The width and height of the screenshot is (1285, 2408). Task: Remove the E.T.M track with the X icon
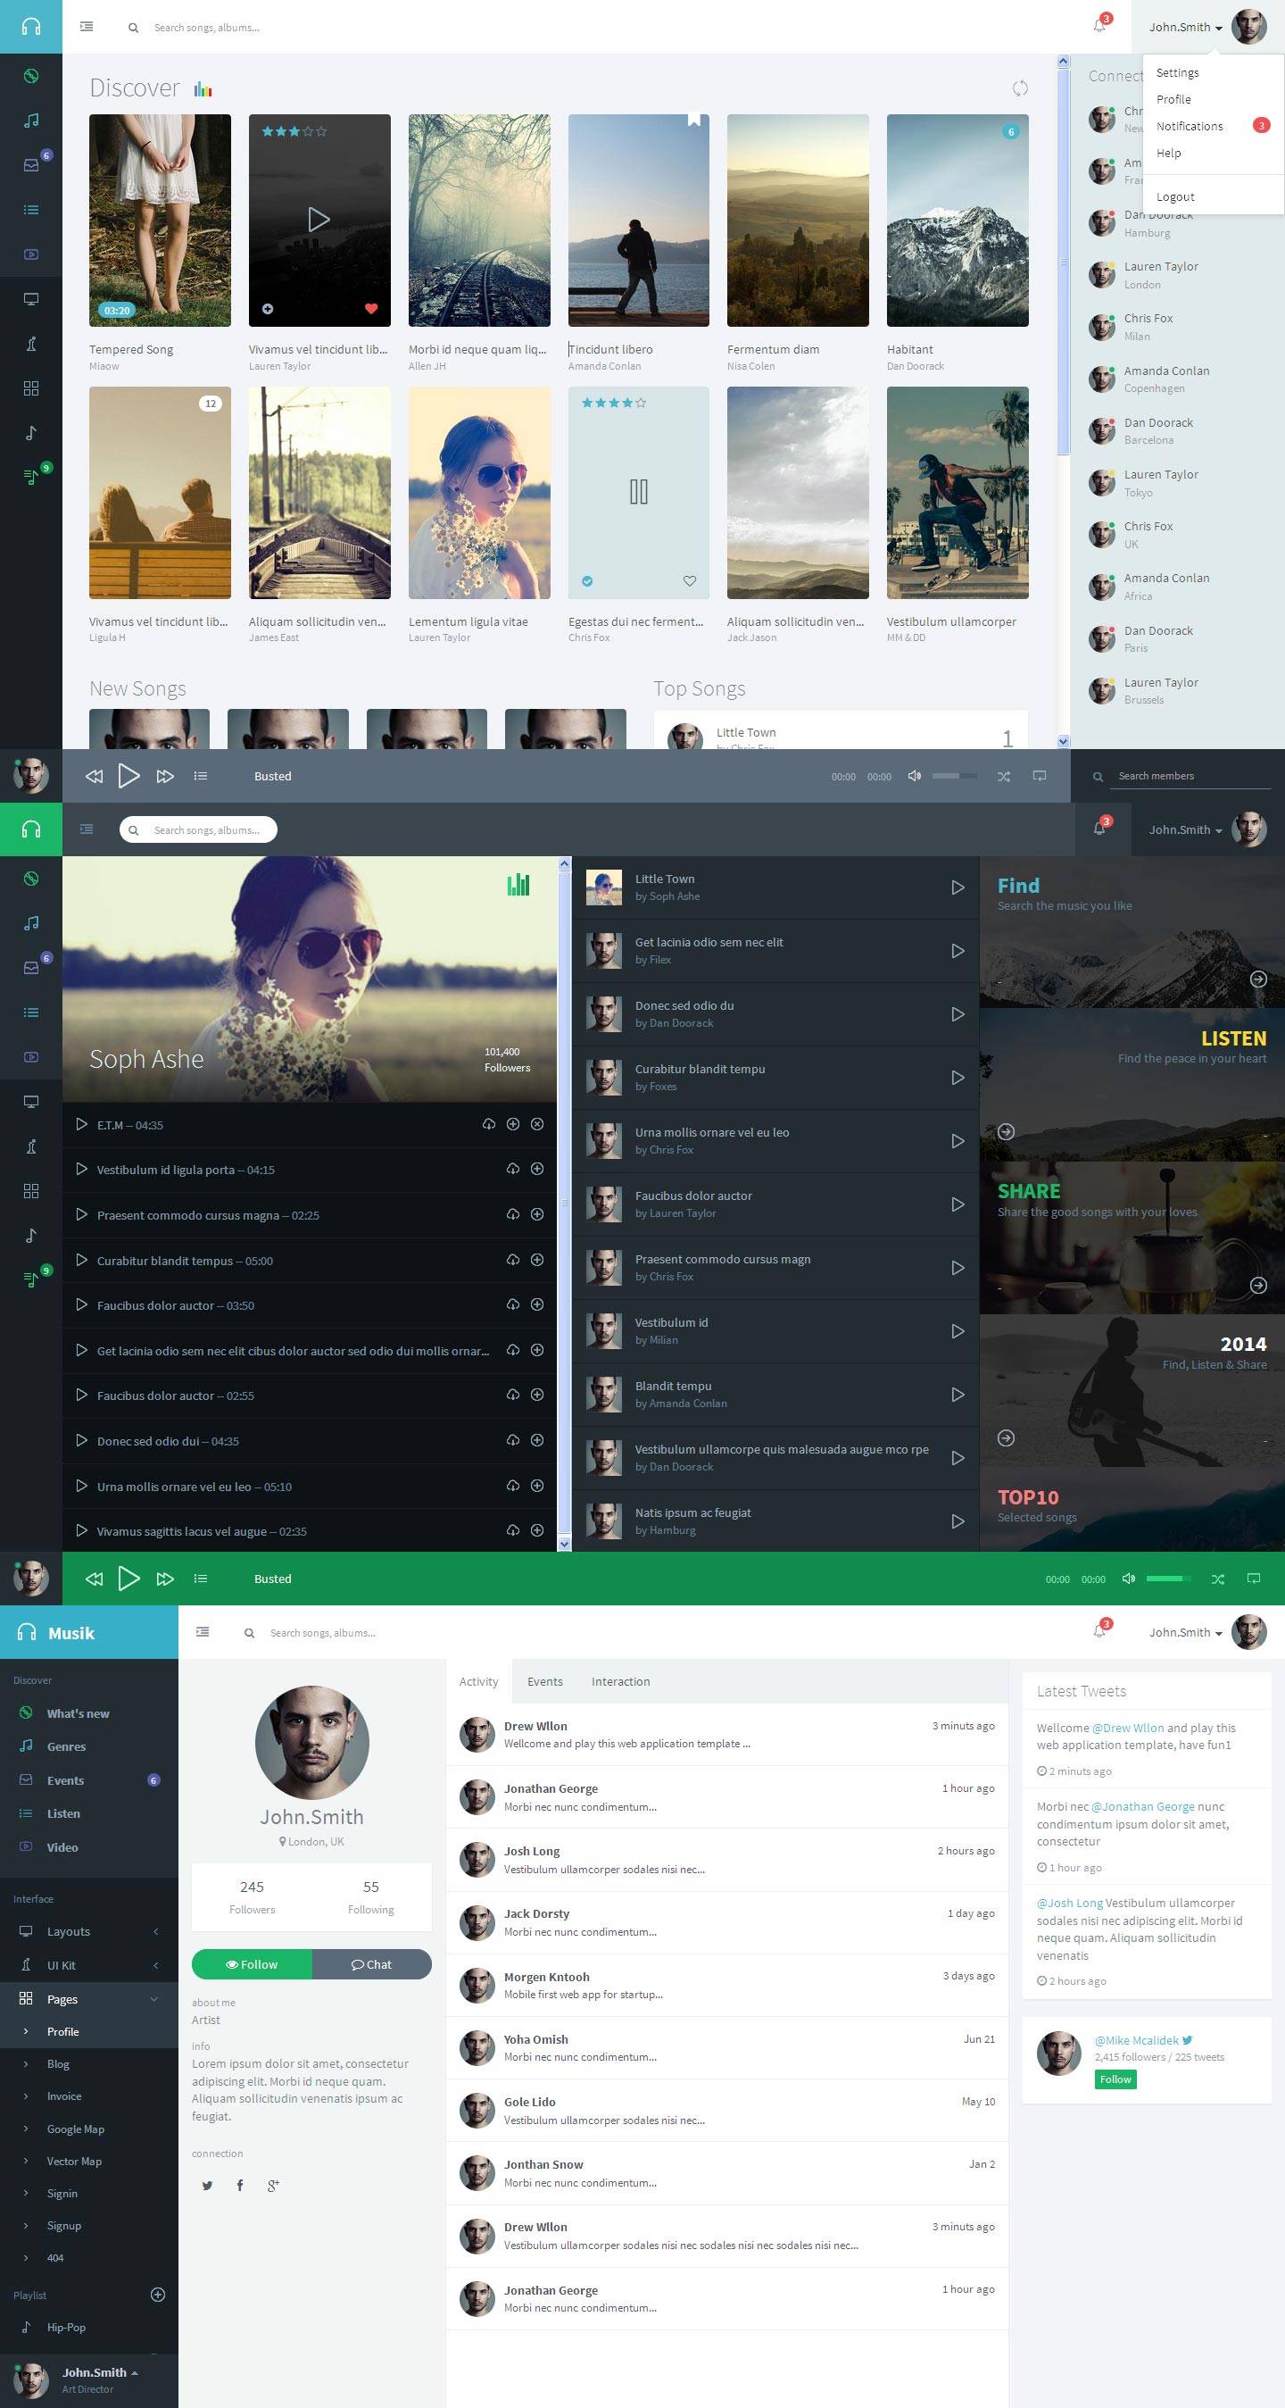coord(537,1125)
